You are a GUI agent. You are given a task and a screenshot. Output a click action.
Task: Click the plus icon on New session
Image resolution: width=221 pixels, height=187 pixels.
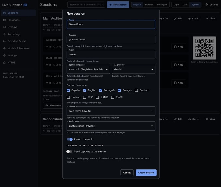click(110, 5)
